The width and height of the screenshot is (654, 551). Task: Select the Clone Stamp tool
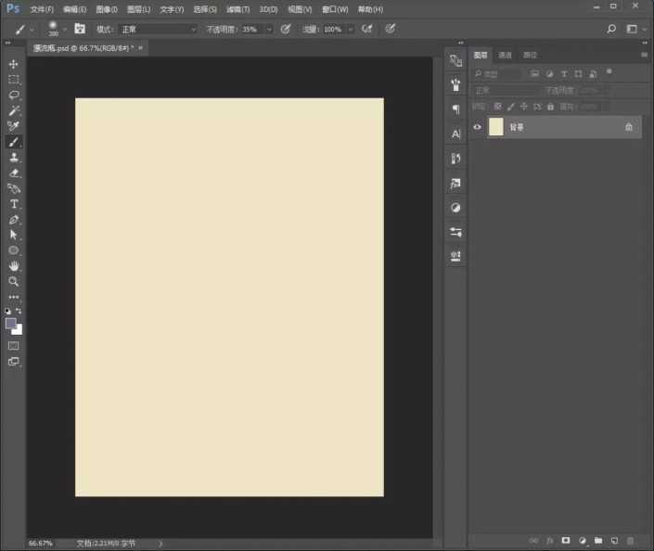coord(14,157)
